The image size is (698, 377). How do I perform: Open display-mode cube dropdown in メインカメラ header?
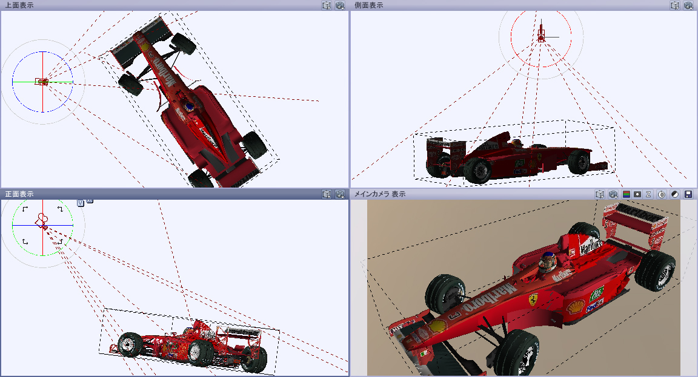(x=600, y=194)
